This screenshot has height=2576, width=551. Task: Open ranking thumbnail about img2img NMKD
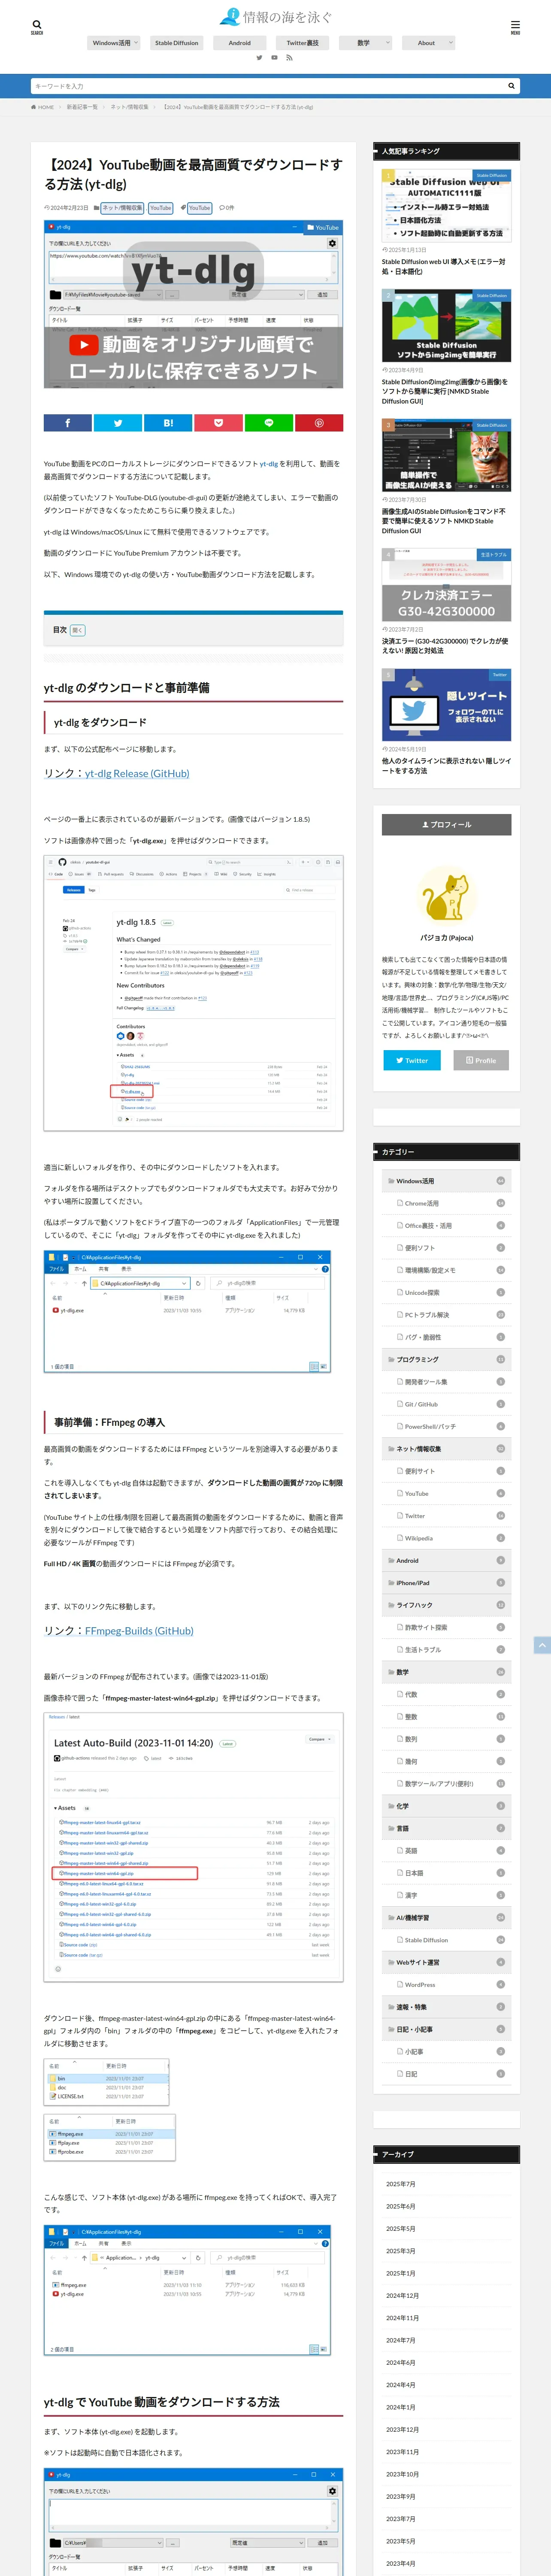[446, 326]
